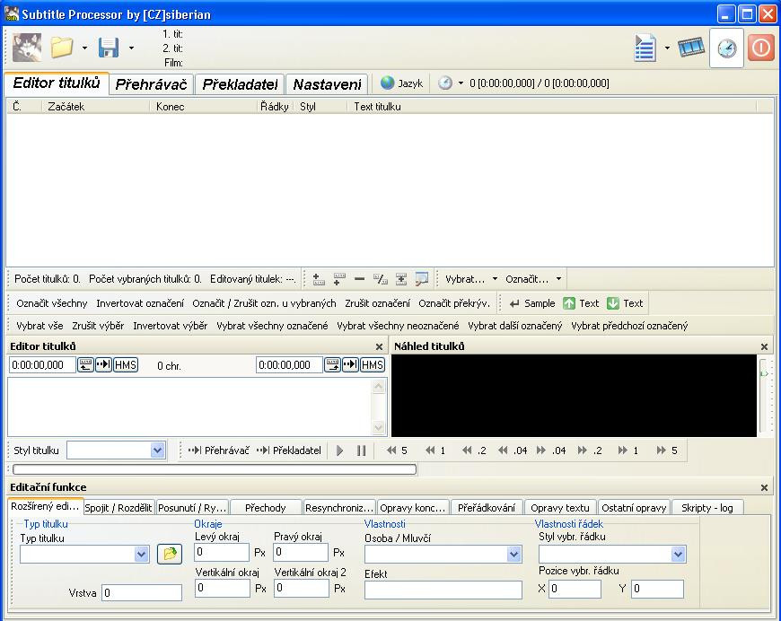The width and height of the screenshot is (781, 621).
Task: Click the Levý okraj input field
Action: pos(222,552)
